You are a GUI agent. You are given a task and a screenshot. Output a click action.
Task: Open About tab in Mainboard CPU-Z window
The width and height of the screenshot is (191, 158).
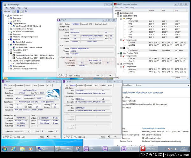point(105,24)
